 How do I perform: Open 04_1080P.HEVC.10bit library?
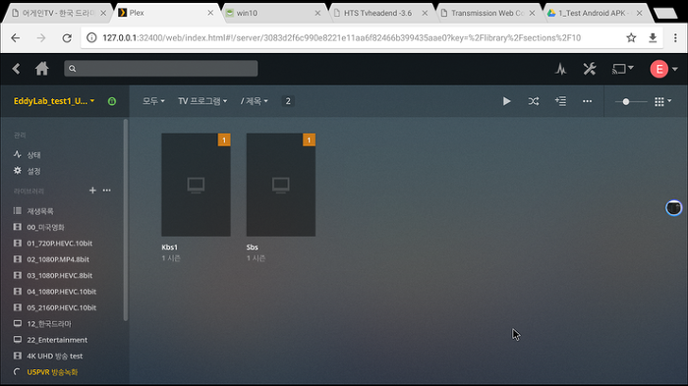coord(55,292)
